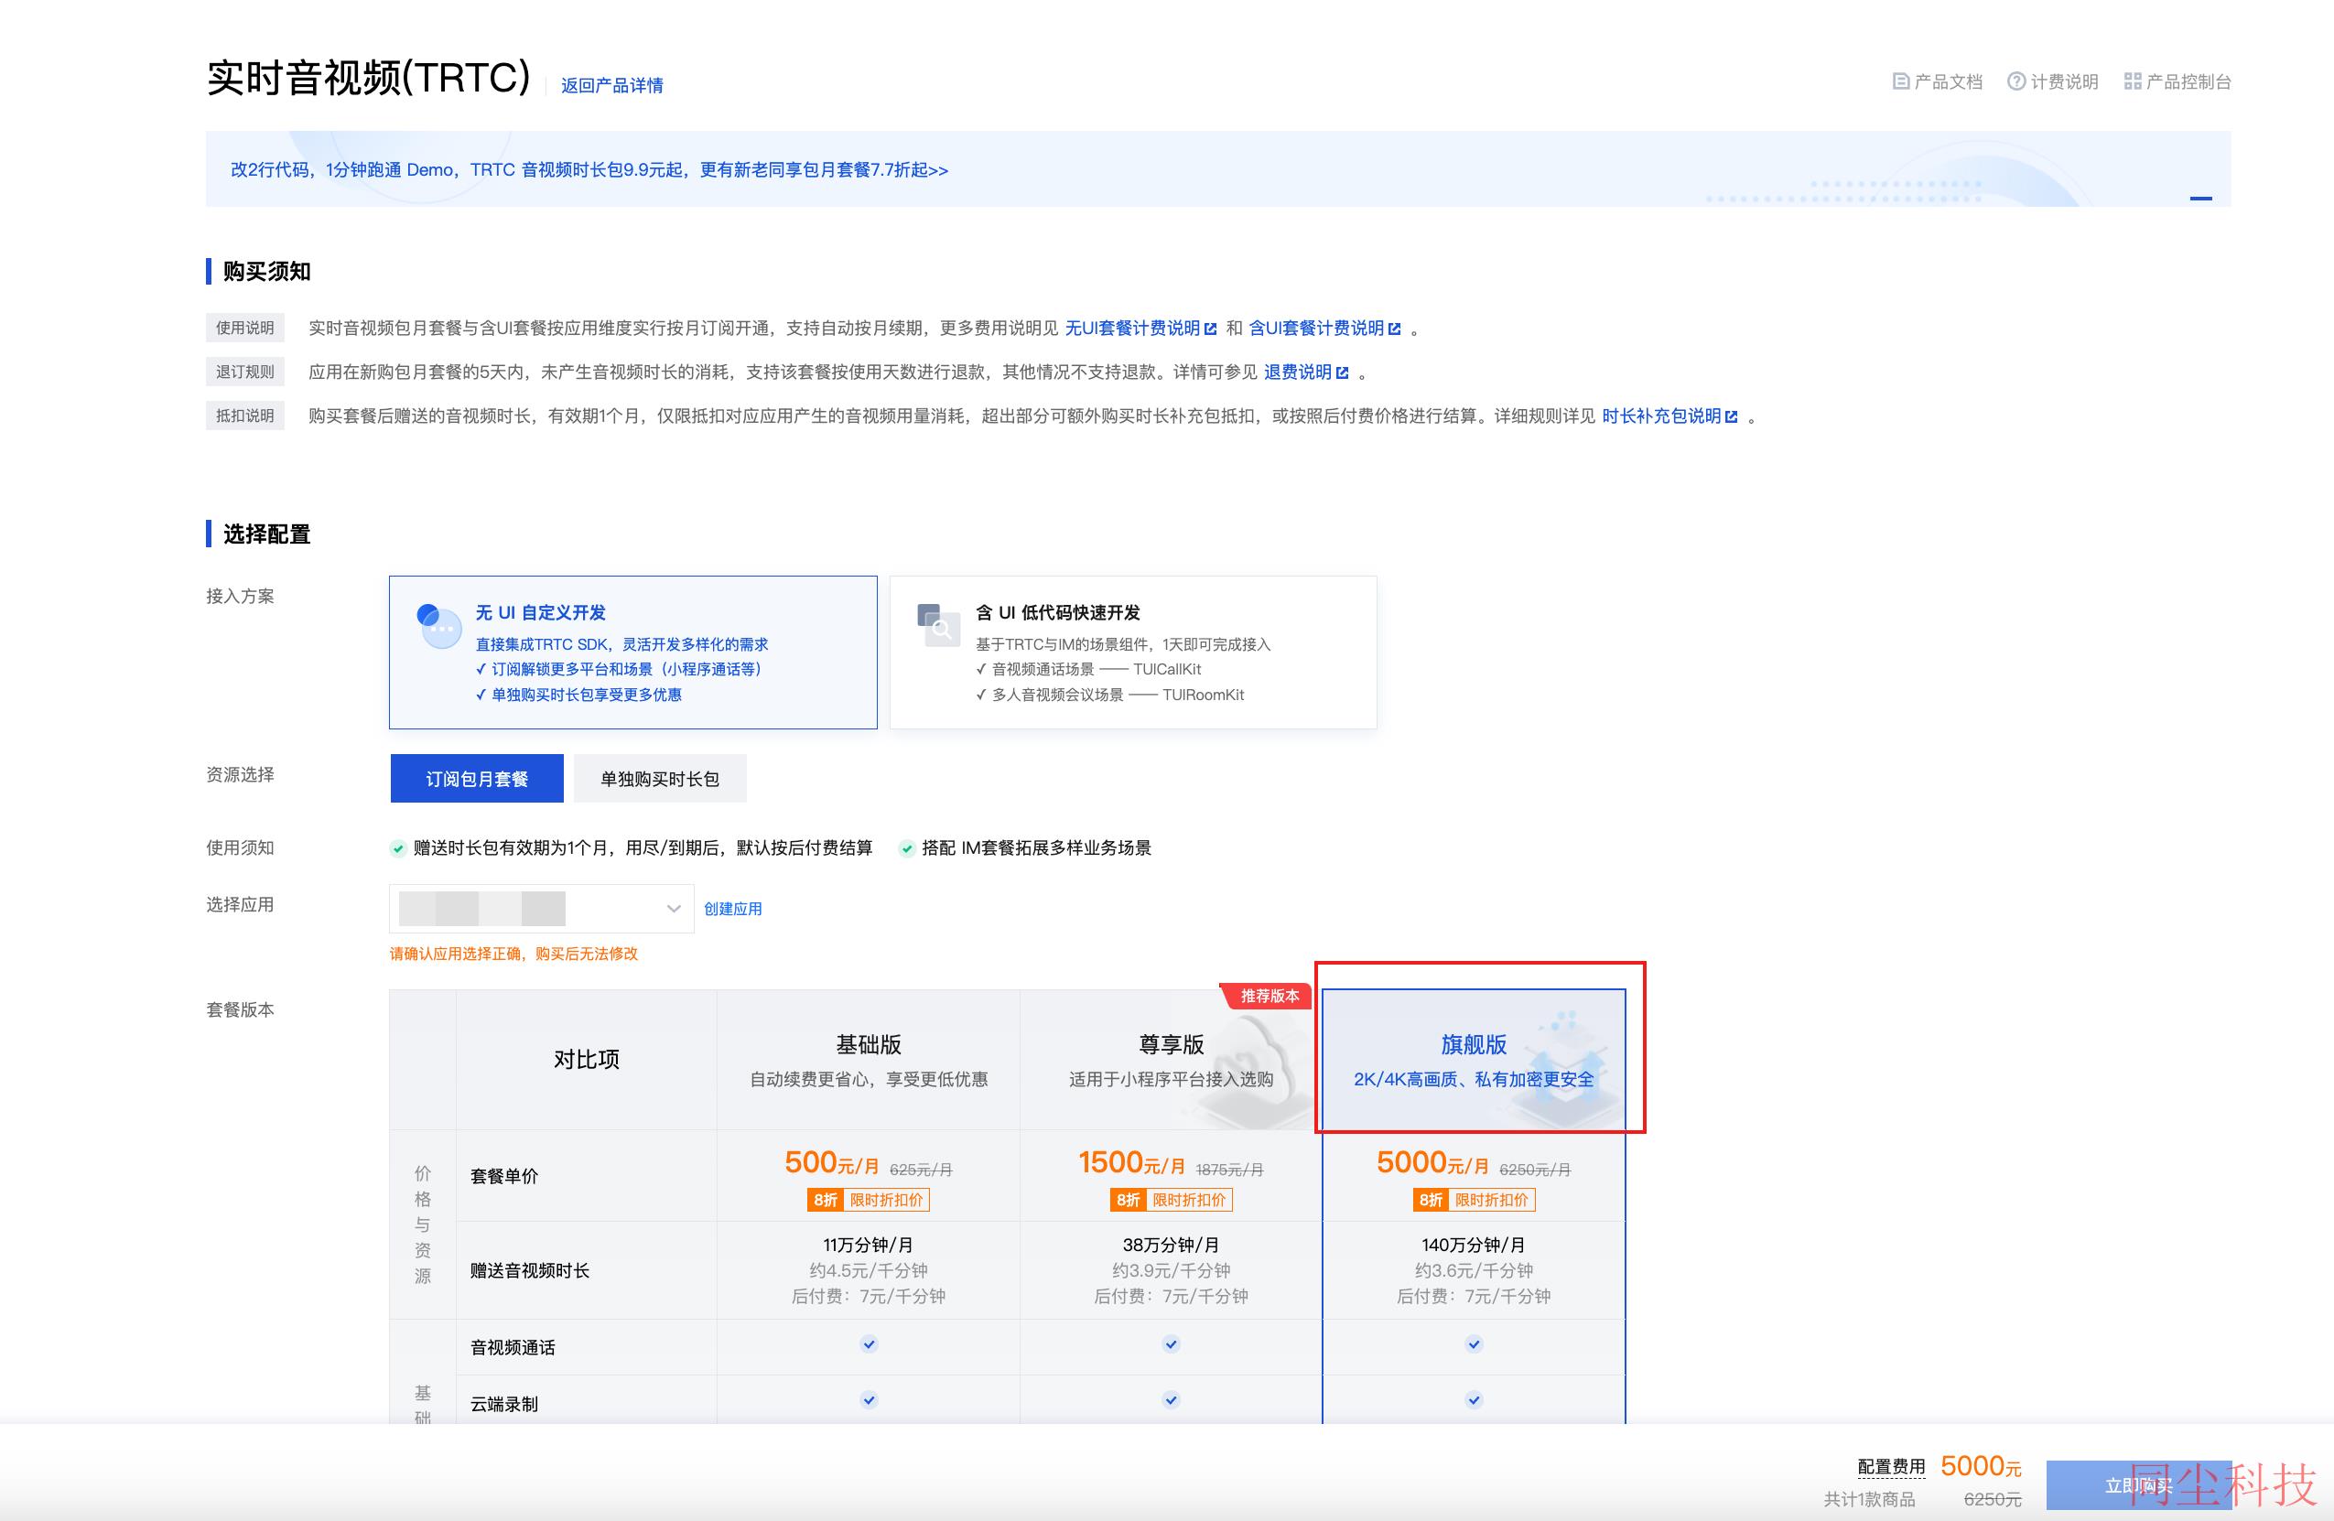Open the promo banner link 改2行代码
The height and width of the screenshot is (1521, 2334).
589,169
